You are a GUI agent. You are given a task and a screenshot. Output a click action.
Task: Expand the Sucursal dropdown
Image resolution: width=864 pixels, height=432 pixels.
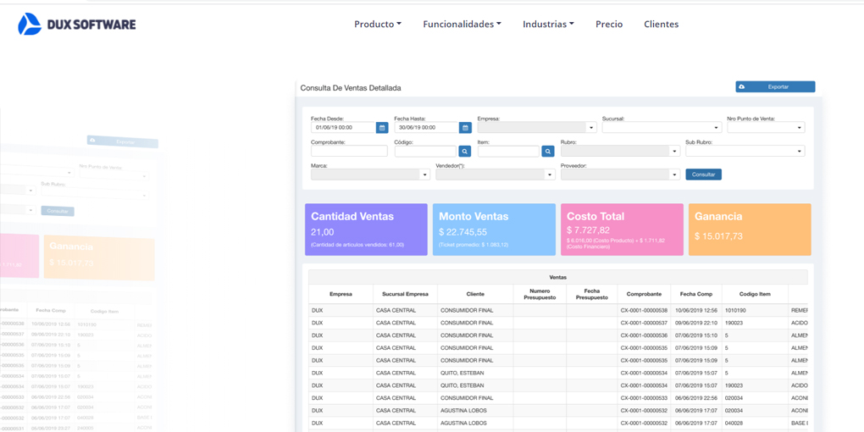click(x=662, y=128)
